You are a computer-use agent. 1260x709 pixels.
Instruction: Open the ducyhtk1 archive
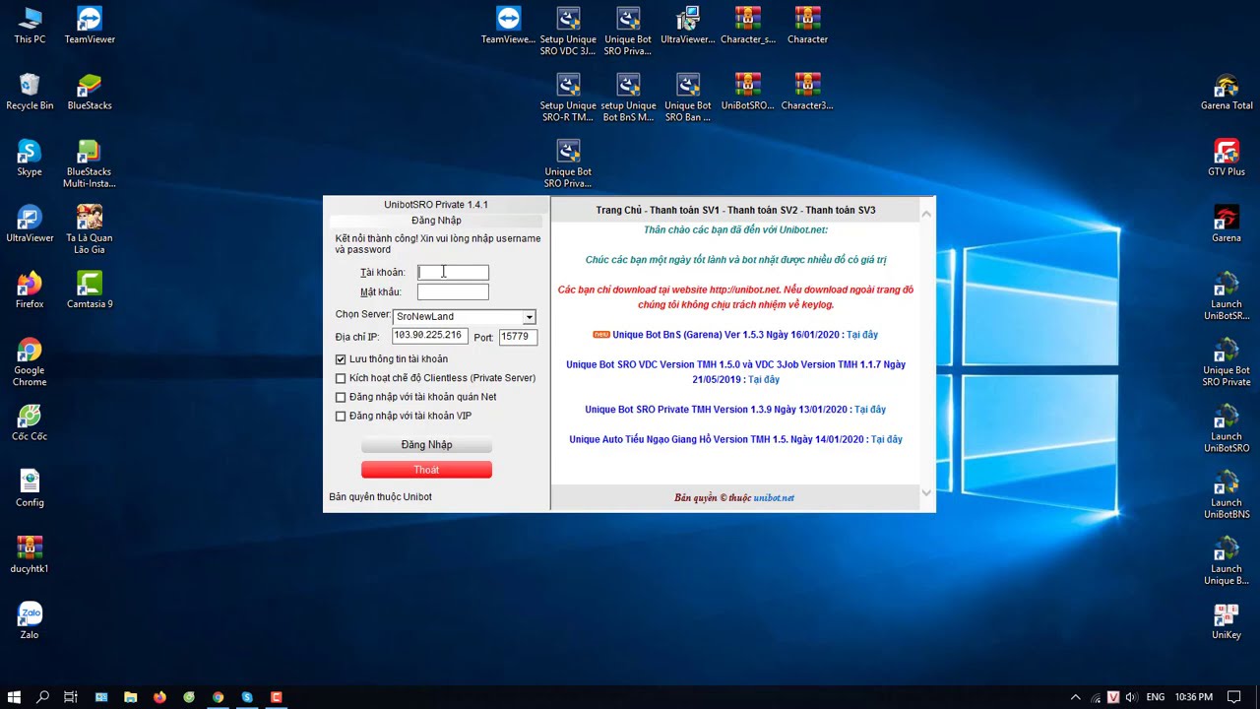[30, 553]
